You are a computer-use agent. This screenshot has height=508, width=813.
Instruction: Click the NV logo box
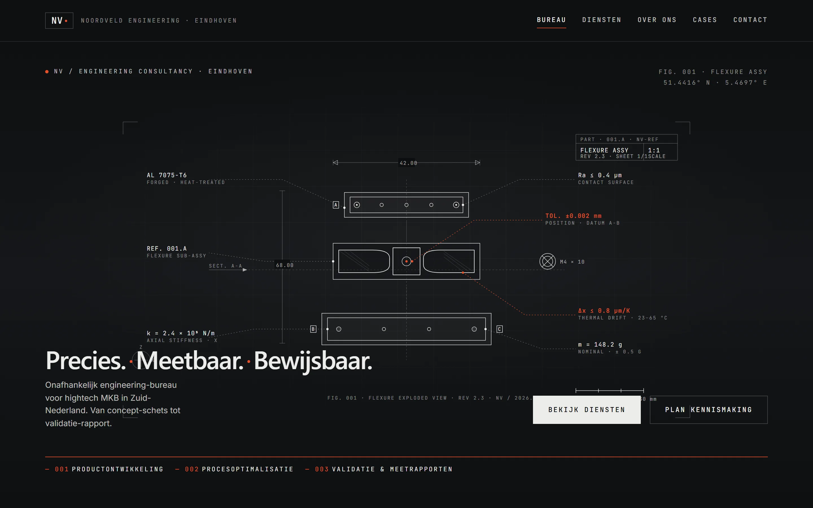click(x=59, y=21)
